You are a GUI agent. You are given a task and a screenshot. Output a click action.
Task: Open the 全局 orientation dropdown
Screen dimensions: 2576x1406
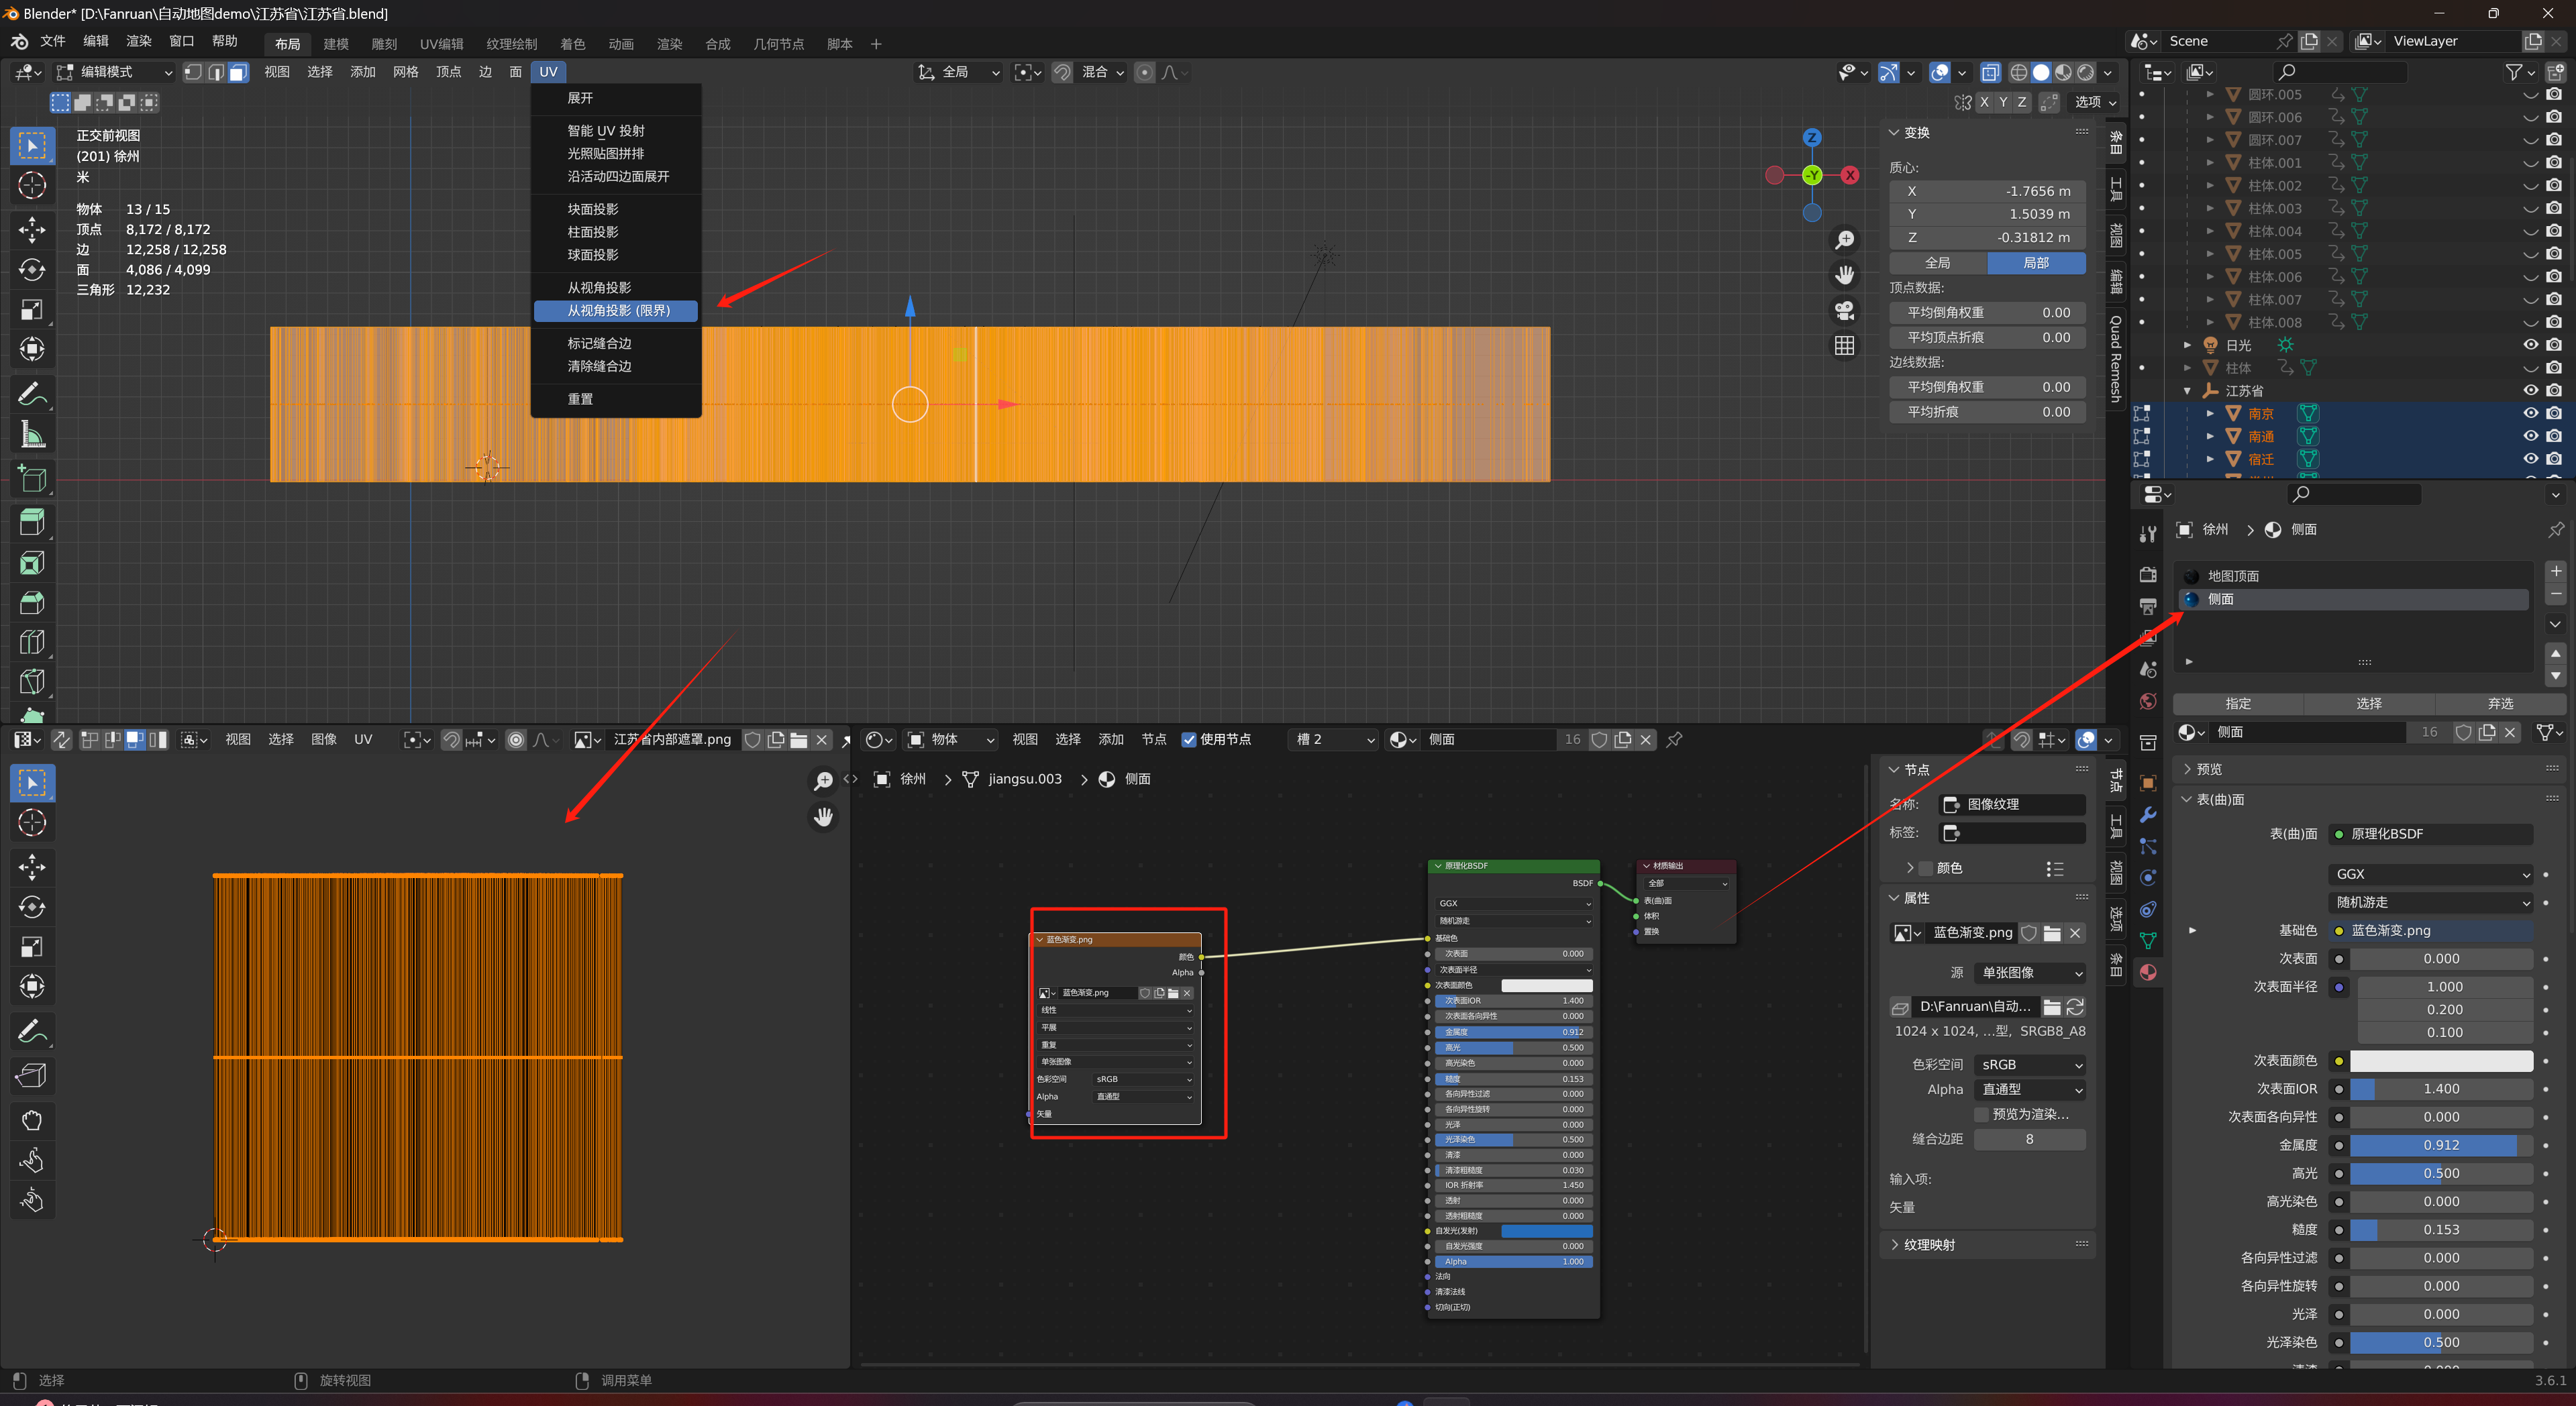point(958,72)
